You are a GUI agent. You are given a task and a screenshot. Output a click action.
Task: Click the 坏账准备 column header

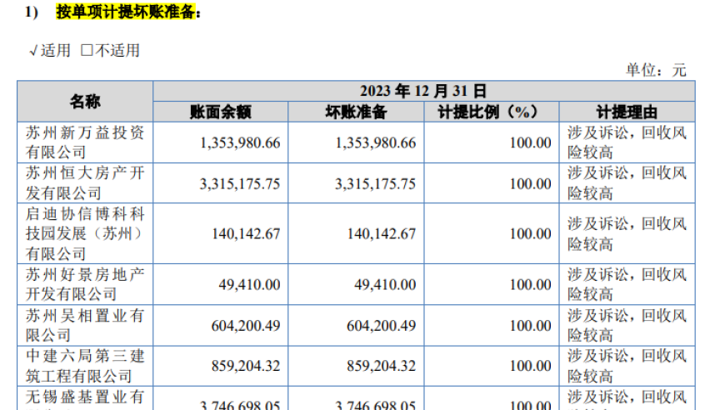coord(355,112)
